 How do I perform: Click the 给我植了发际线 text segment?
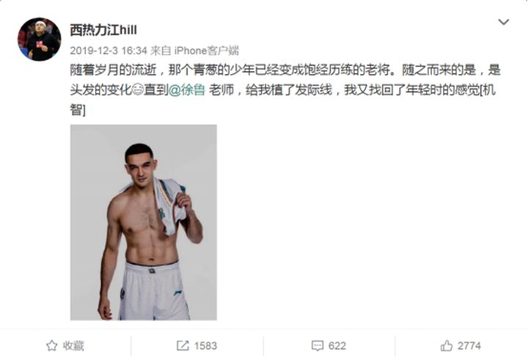click(x=289, y=90)
